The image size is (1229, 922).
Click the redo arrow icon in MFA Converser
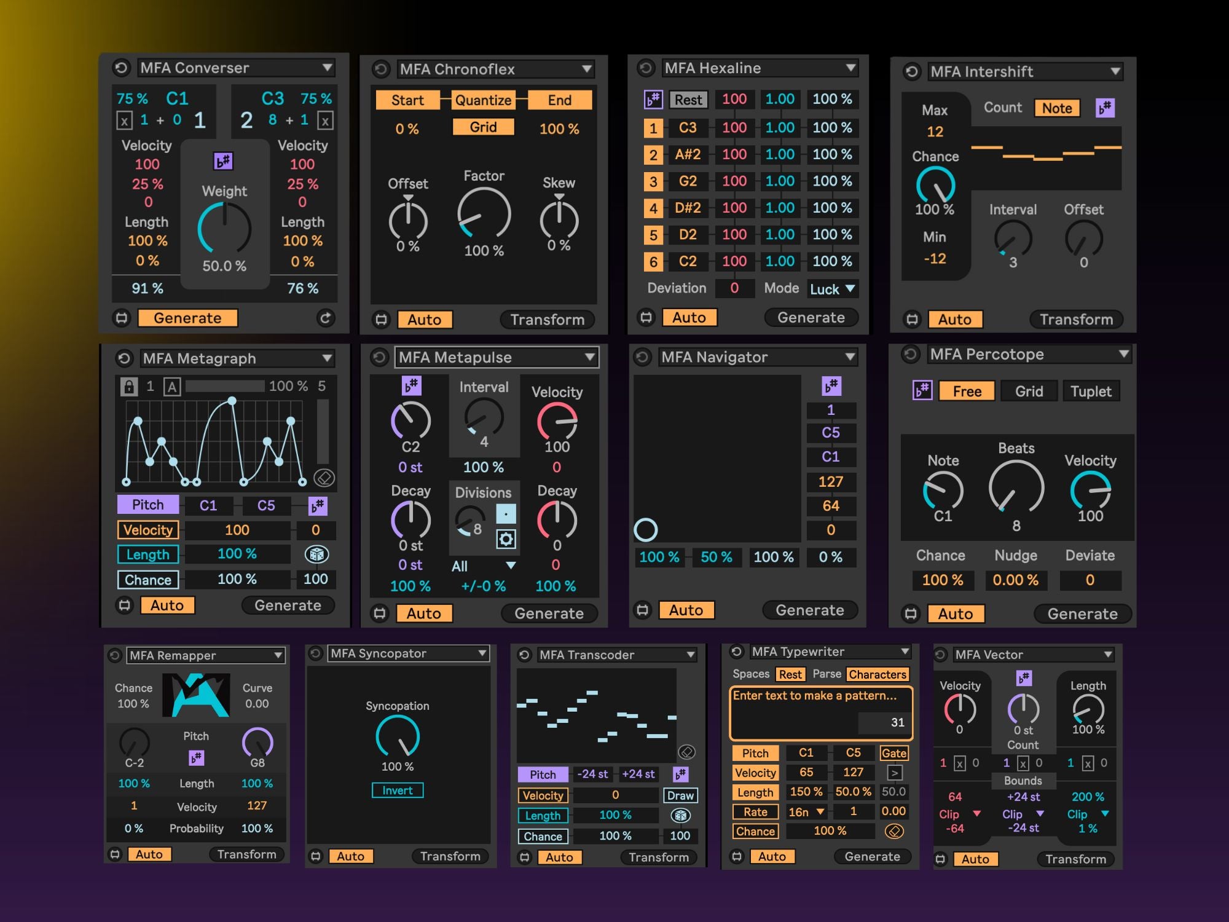coord(326,318)
